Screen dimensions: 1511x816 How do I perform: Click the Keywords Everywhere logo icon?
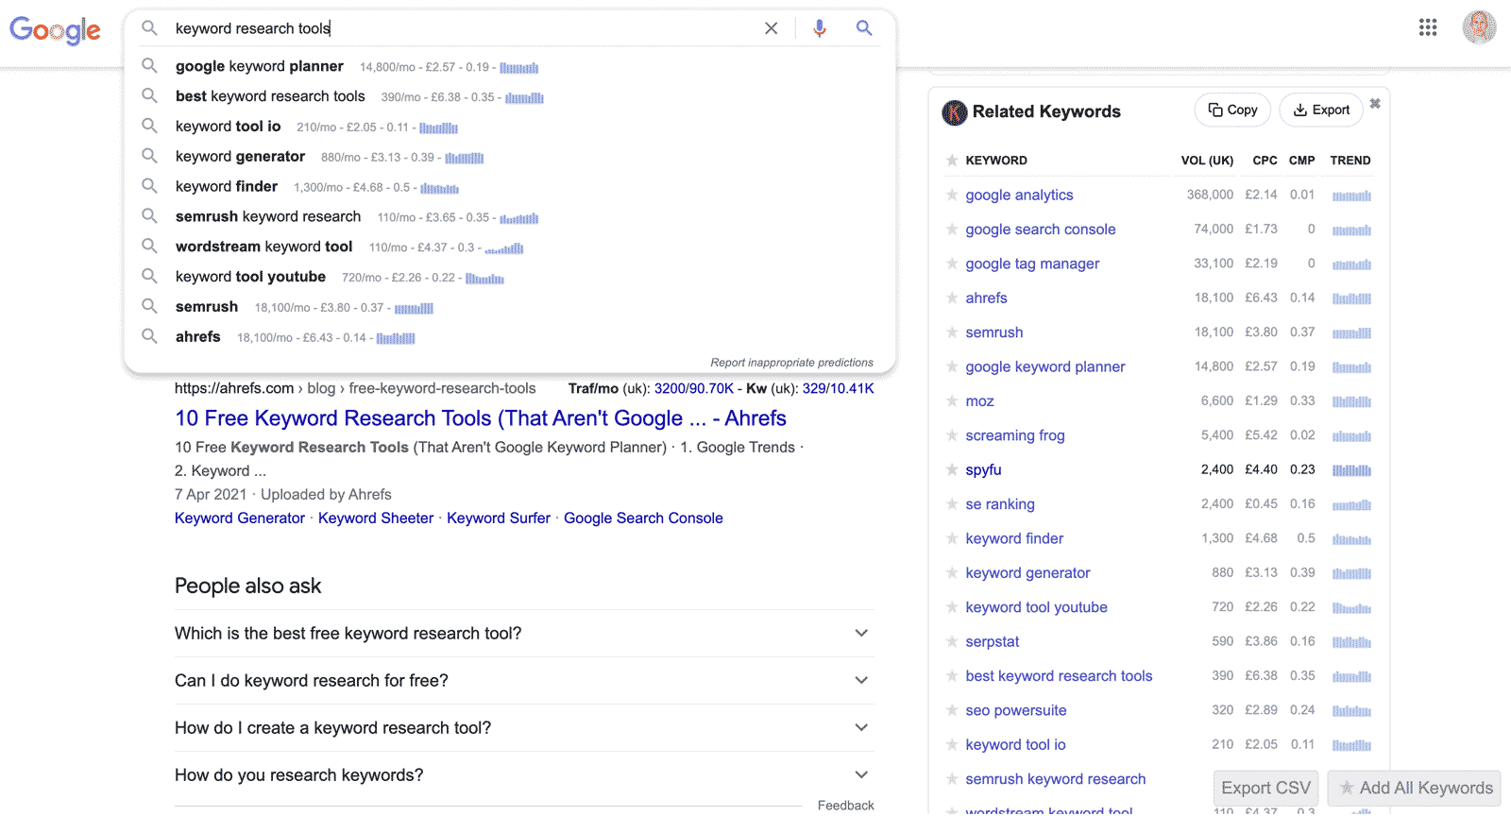[x=955, y=112]
